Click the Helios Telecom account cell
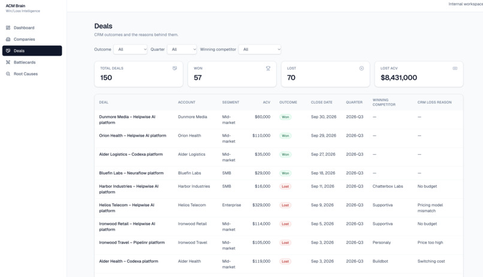483x277 pixels. (x=192, y=205)
